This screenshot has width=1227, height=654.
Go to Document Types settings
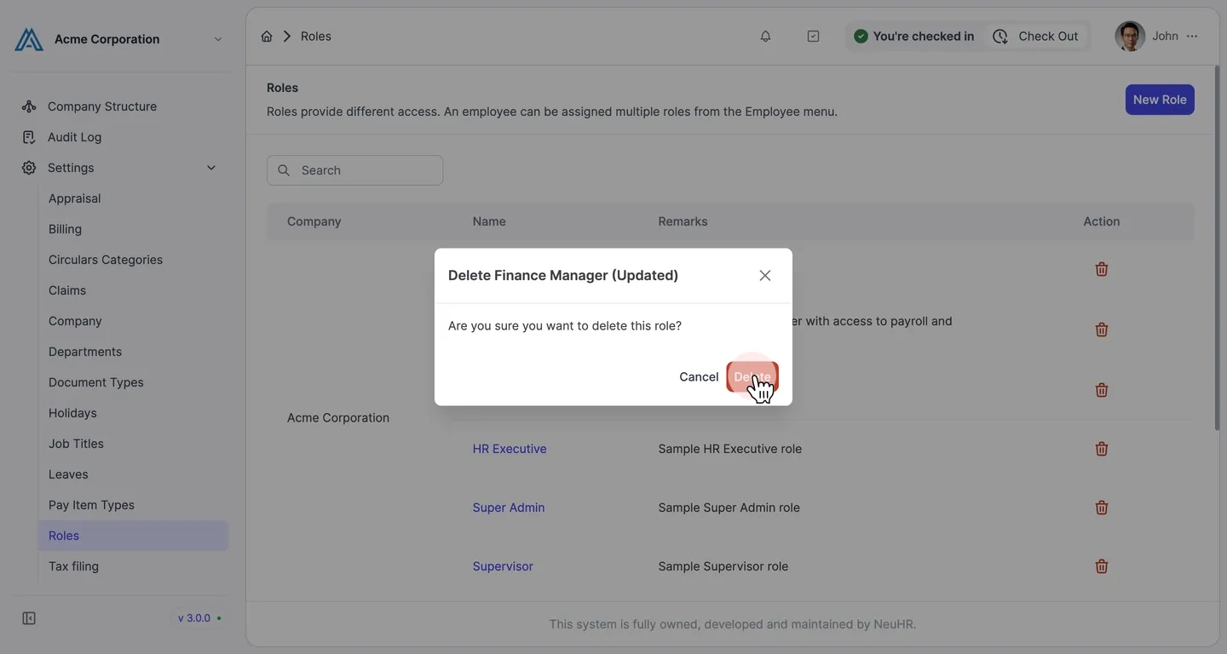coord(96,382)
